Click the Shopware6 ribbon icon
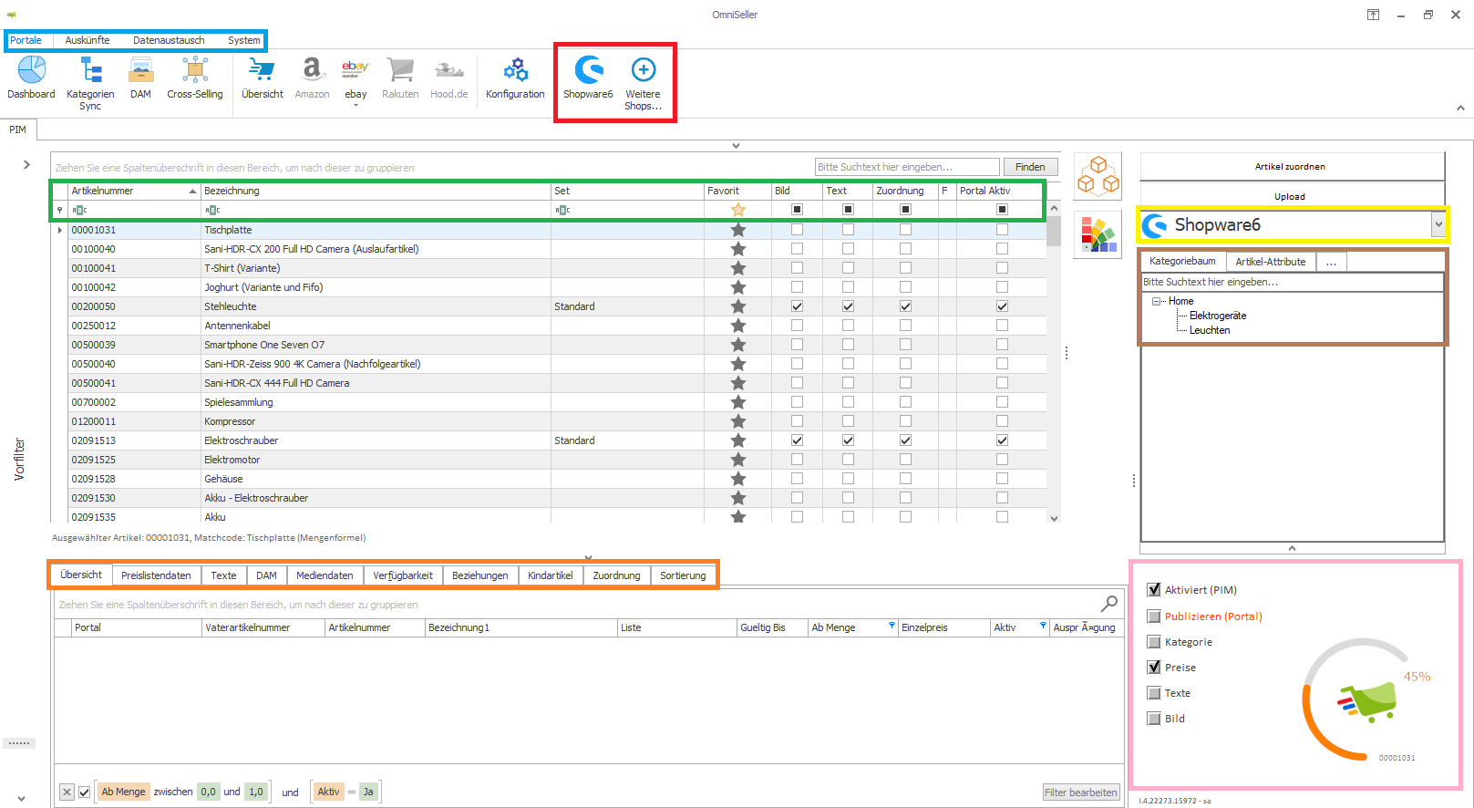Screen dimensions: 1474x808 (588, 70)
